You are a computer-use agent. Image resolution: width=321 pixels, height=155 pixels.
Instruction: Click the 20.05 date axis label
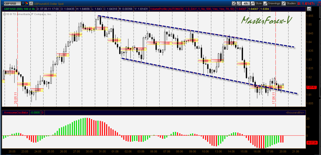pos(12,152)
